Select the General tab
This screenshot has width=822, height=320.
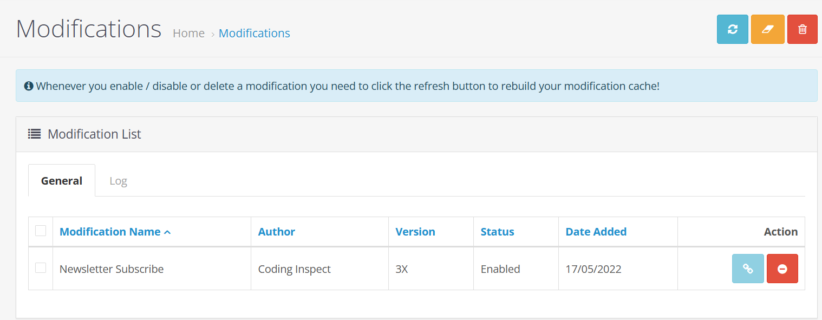click(62, 181)
